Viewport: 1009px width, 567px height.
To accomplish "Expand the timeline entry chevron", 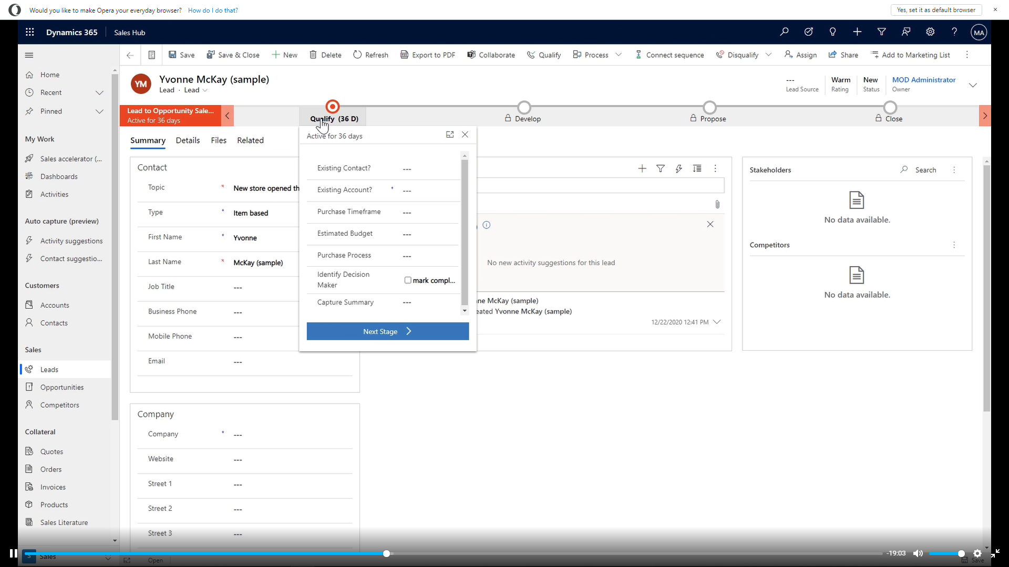I will pyautogui.click(x=717, y=322).
